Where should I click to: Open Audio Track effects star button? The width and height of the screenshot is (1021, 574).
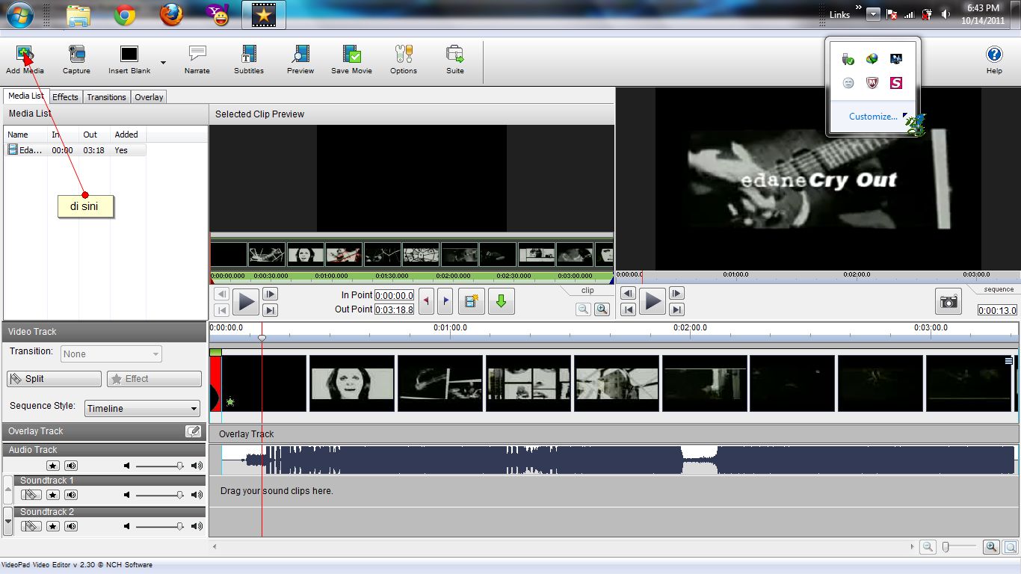click(x=53, y=466)
